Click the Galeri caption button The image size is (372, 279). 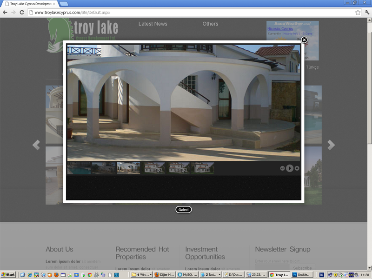click(184, 210)
